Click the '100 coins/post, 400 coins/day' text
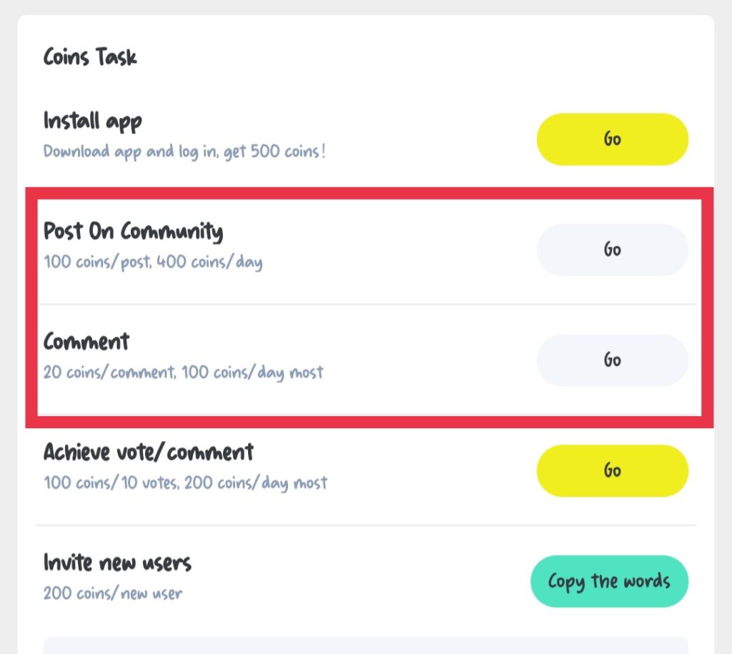This screenshot has height=654, width=732. [153, 262]
